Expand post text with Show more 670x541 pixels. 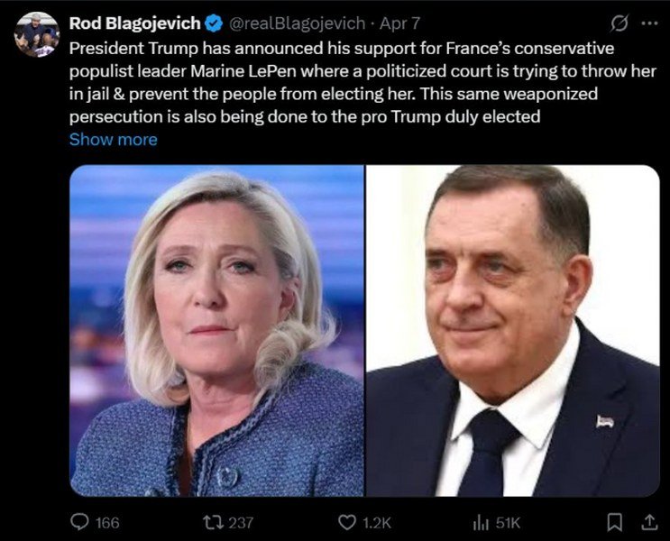114,140
